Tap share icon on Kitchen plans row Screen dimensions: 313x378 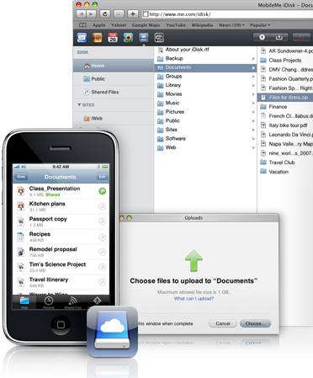[103, 206]
